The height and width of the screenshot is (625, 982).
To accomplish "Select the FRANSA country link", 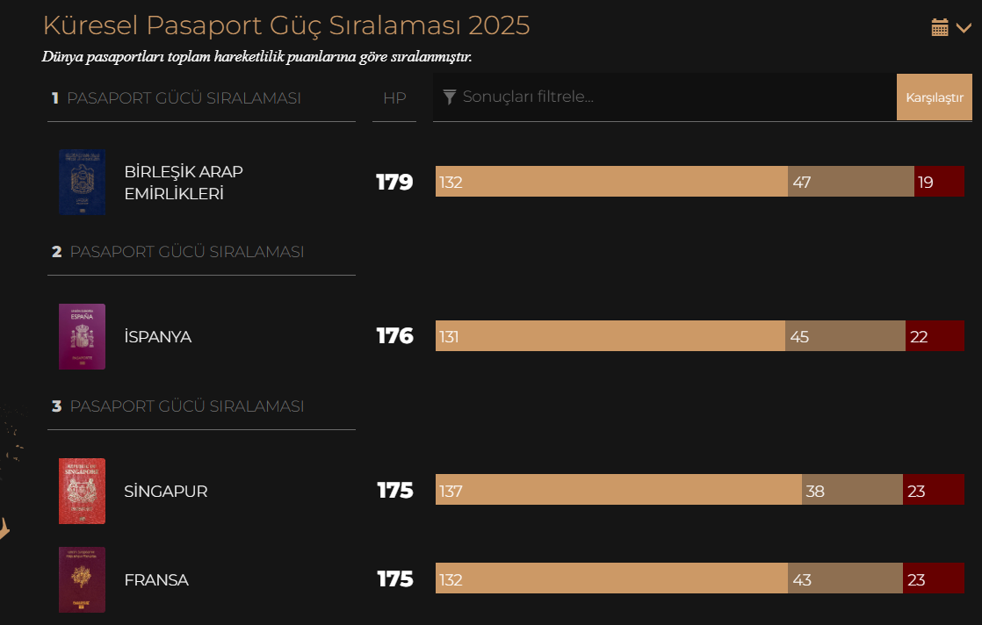I will coord(156,580).
